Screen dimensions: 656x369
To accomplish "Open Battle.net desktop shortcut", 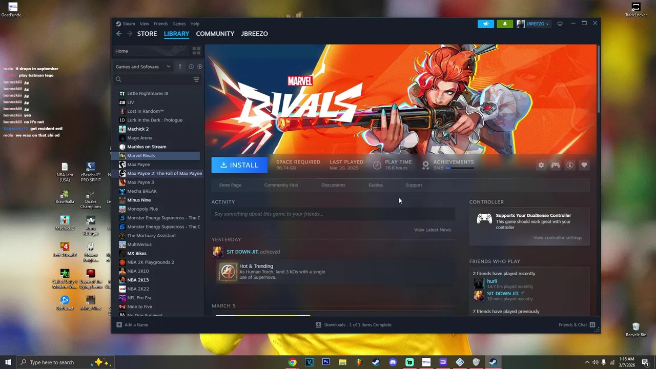I will click(x=65, y=303).
